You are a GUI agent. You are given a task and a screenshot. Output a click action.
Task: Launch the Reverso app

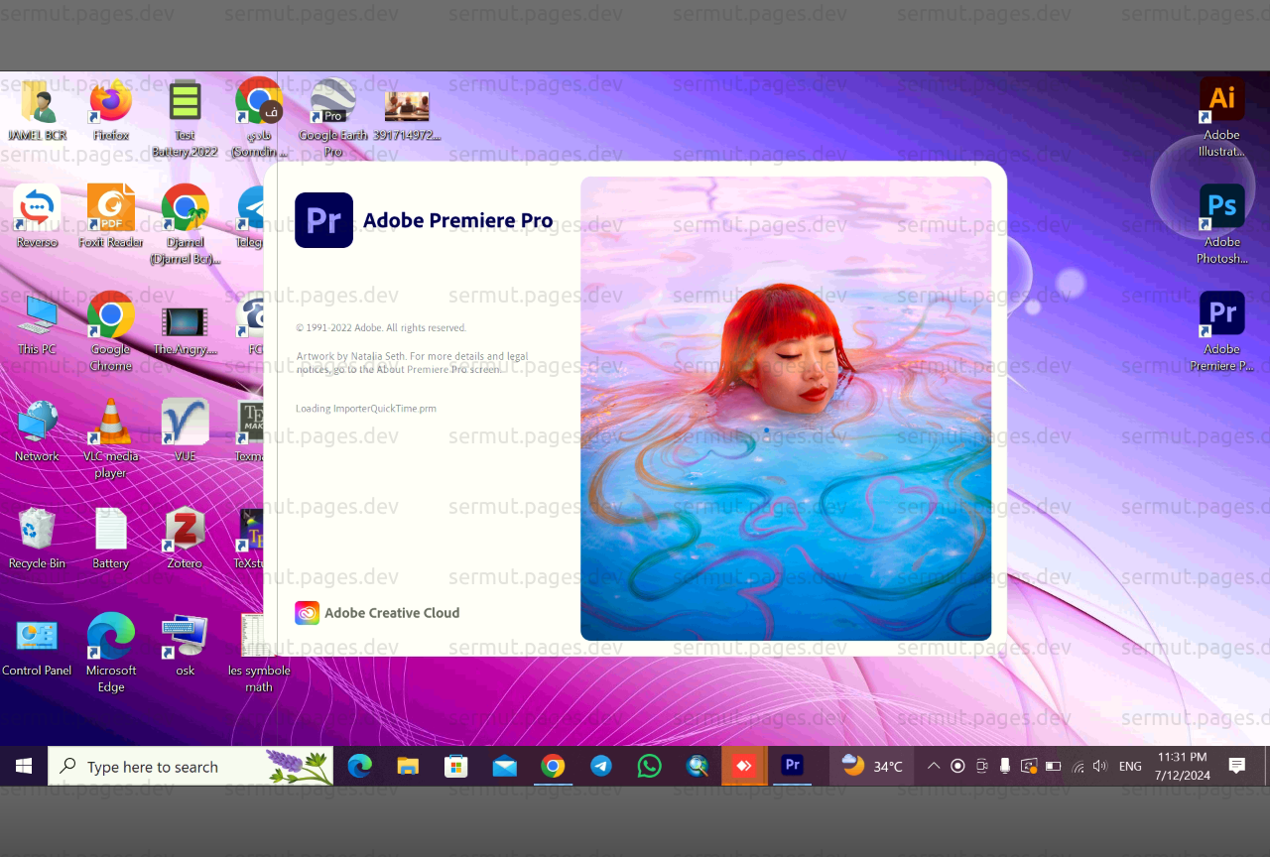pyautogui.click(x=37, y=206)
